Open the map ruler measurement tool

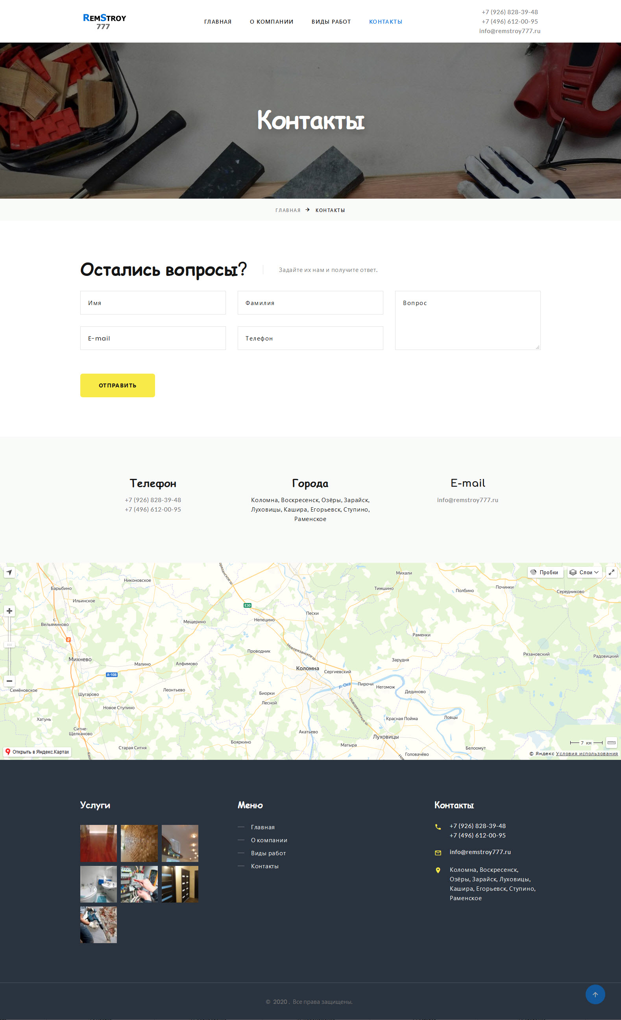click(x=611, y=743)
